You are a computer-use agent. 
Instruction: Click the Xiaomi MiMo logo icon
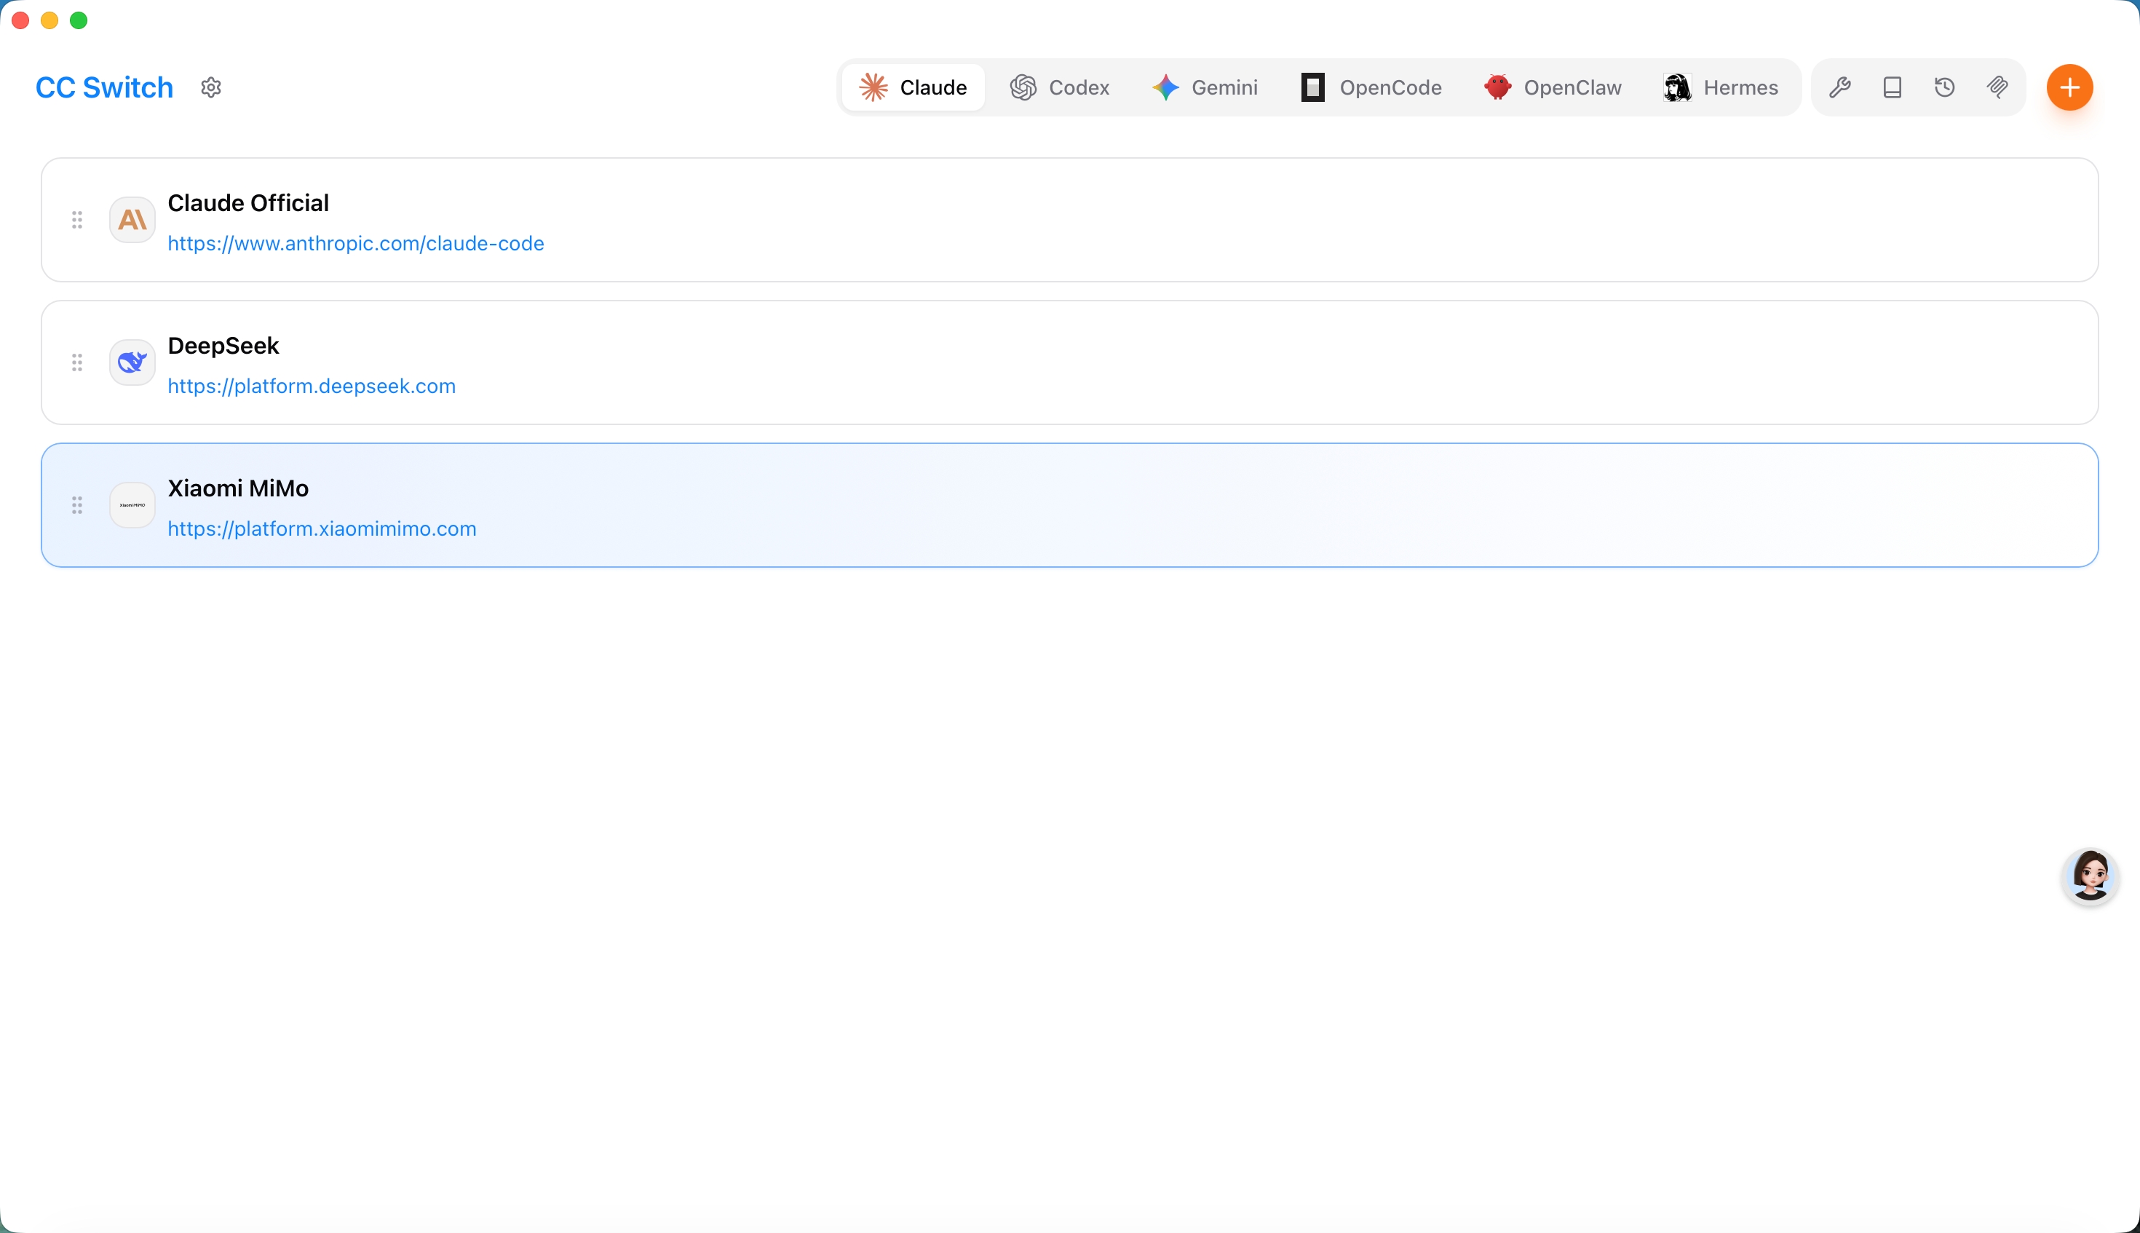tap(132, 506)
